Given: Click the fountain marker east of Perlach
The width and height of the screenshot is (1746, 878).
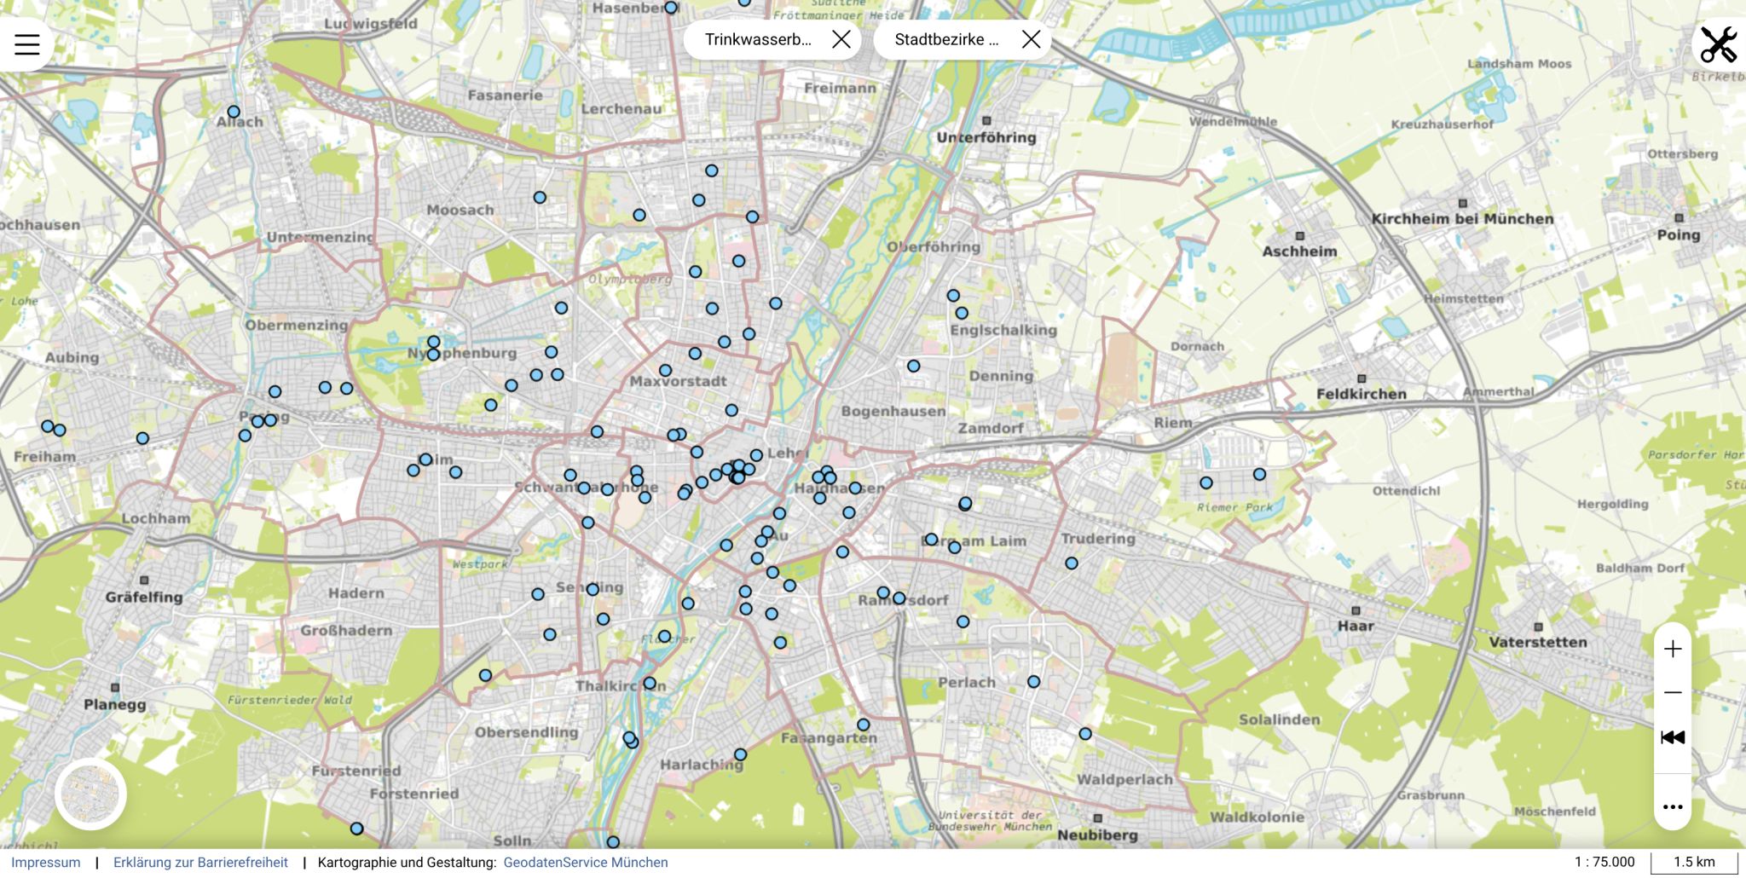Looking at the screenshot, I should click(1033, 682).
